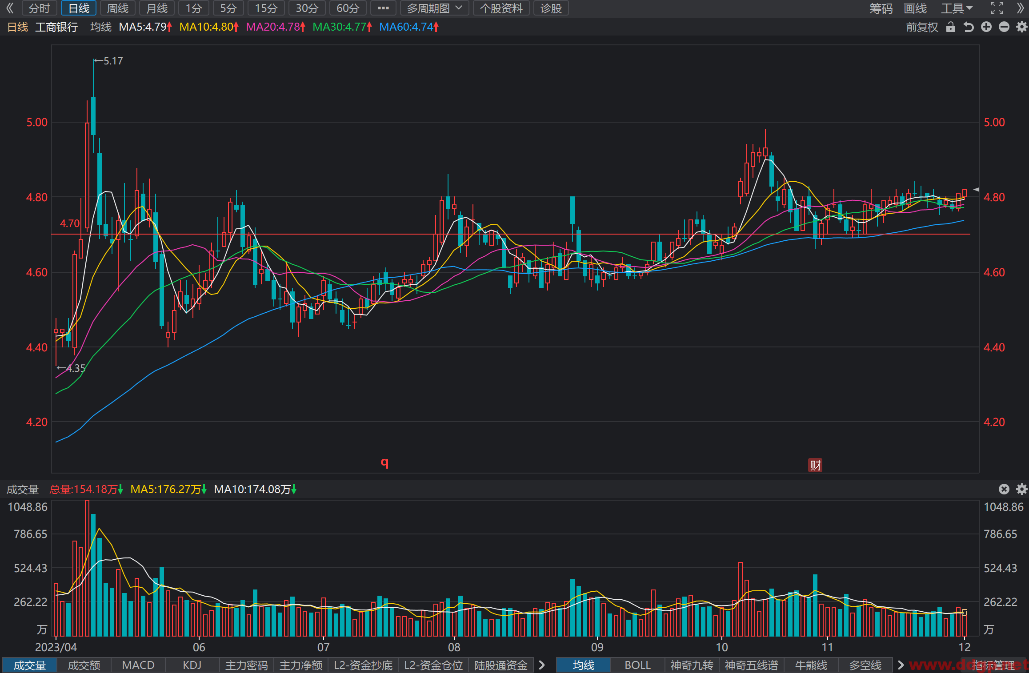This screenshot has height=673, width=1029.
Task: Click the 5.17 high price annotation
Action: tap(108, 61)
